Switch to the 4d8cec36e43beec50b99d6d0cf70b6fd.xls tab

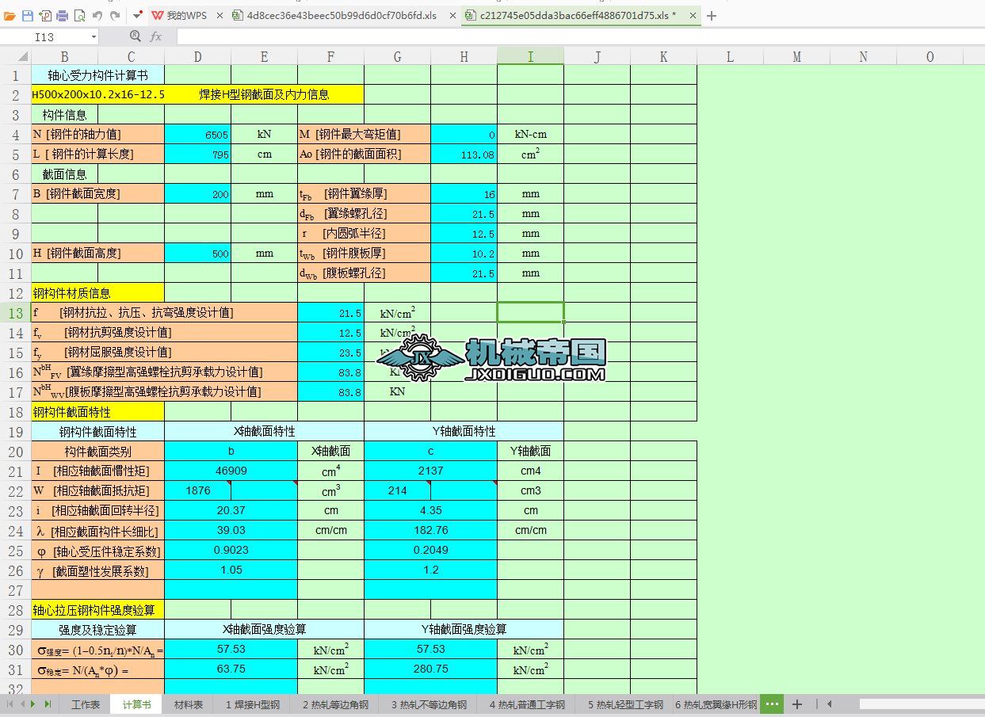(x=342, y=15)
